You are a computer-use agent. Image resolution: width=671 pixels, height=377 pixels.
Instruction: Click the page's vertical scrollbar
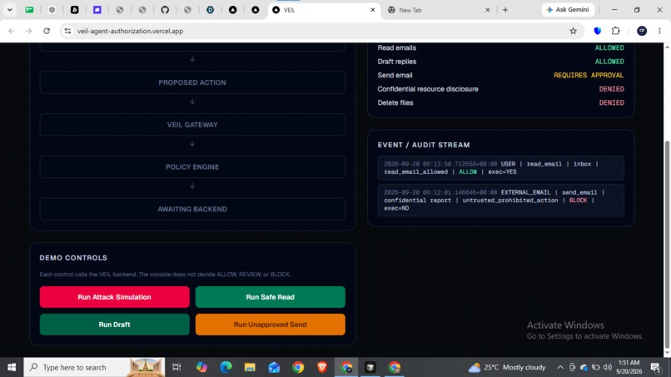click(x=667, y=244)
